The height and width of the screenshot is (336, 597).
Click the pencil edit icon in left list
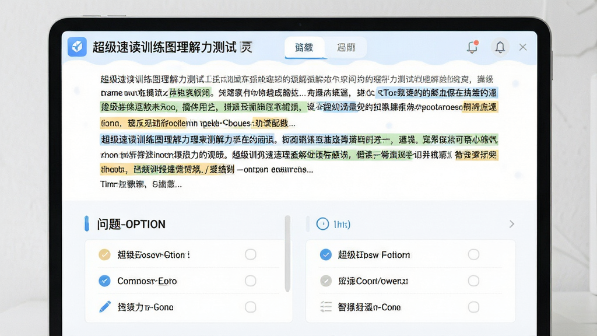coord(105,307)
